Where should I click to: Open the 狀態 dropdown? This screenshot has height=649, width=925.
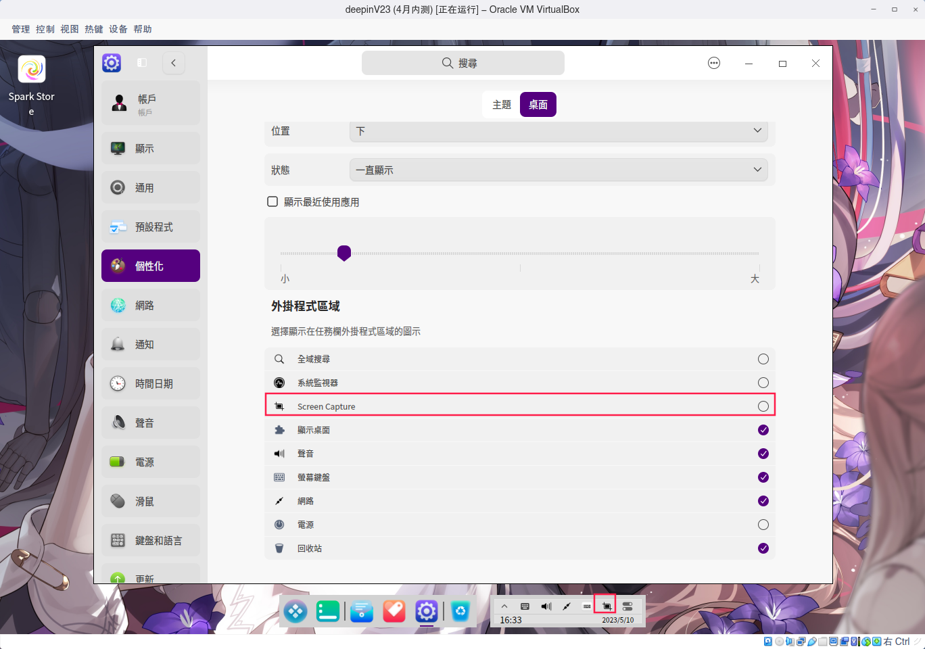pyautogui.click(x=558, y=170)
